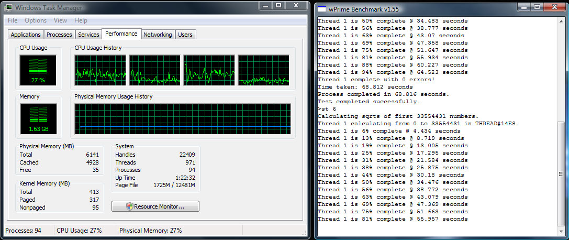Close the Windows Task Manager window
The width and height of the screenshot is (569, 240).
click(296, 5)
